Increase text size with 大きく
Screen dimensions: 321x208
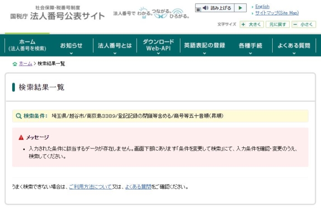pos(251,24)
